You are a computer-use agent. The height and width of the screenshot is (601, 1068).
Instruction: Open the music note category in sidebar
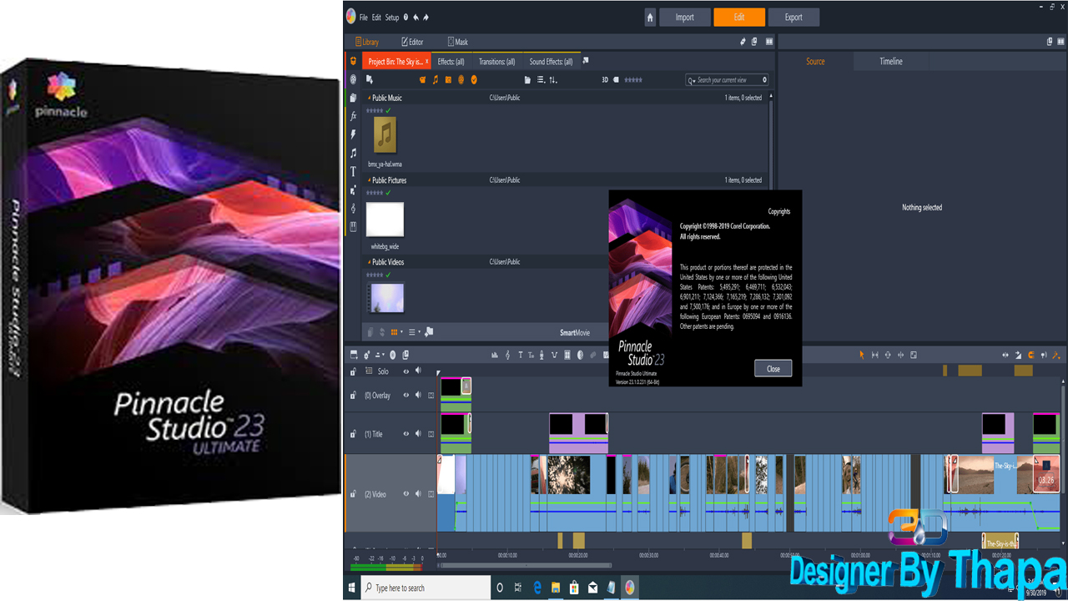(x=353, y=153)
